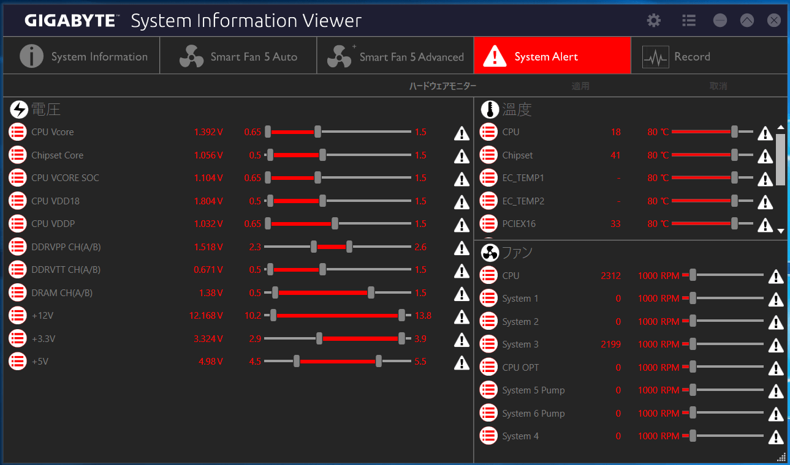
Task: Toggle alert warning for CPU Vcore voltage
Action: pyautogui.click(x=461, y=133)
